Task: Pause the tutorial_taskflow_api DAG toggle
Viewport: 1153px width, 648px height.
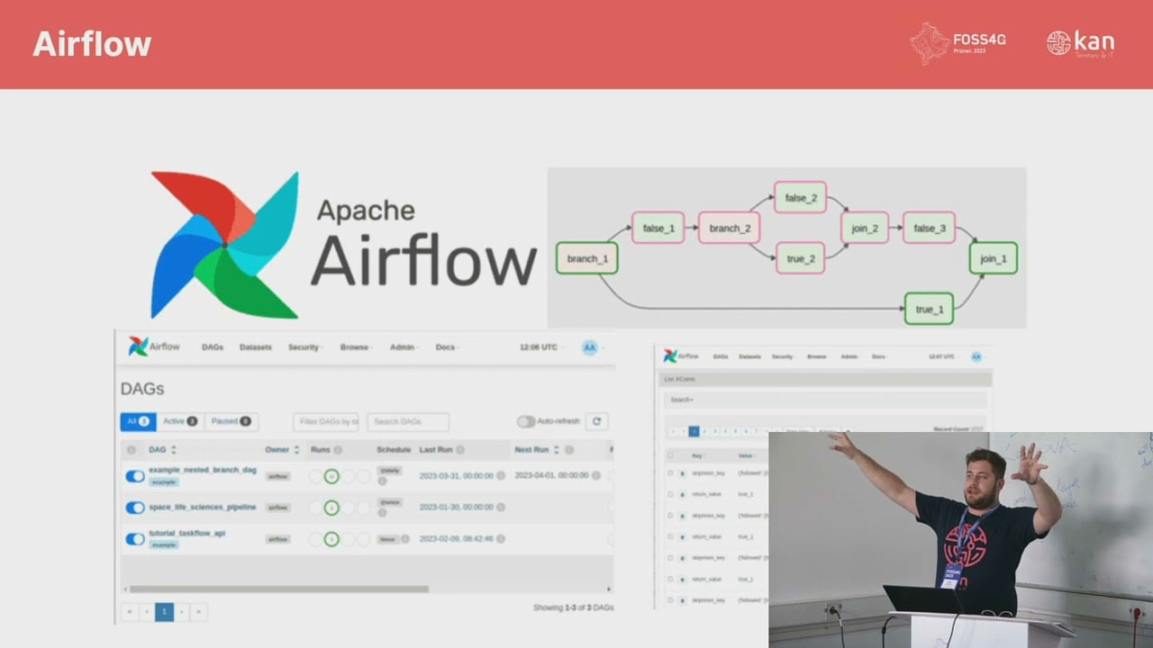Action: (135, 539)
